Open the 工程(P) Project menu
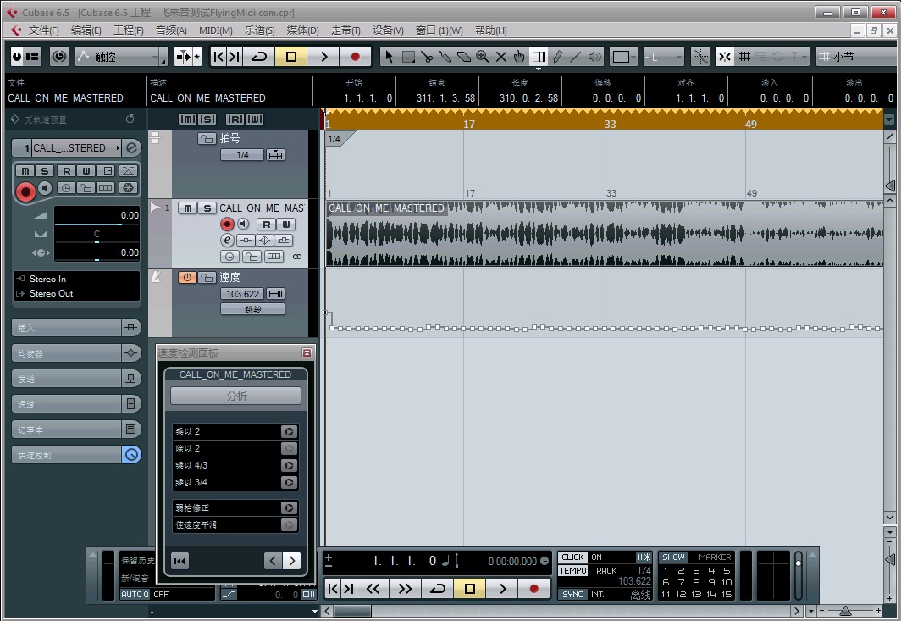The width and height of the screenshot is (901, 621). (129, 30)
